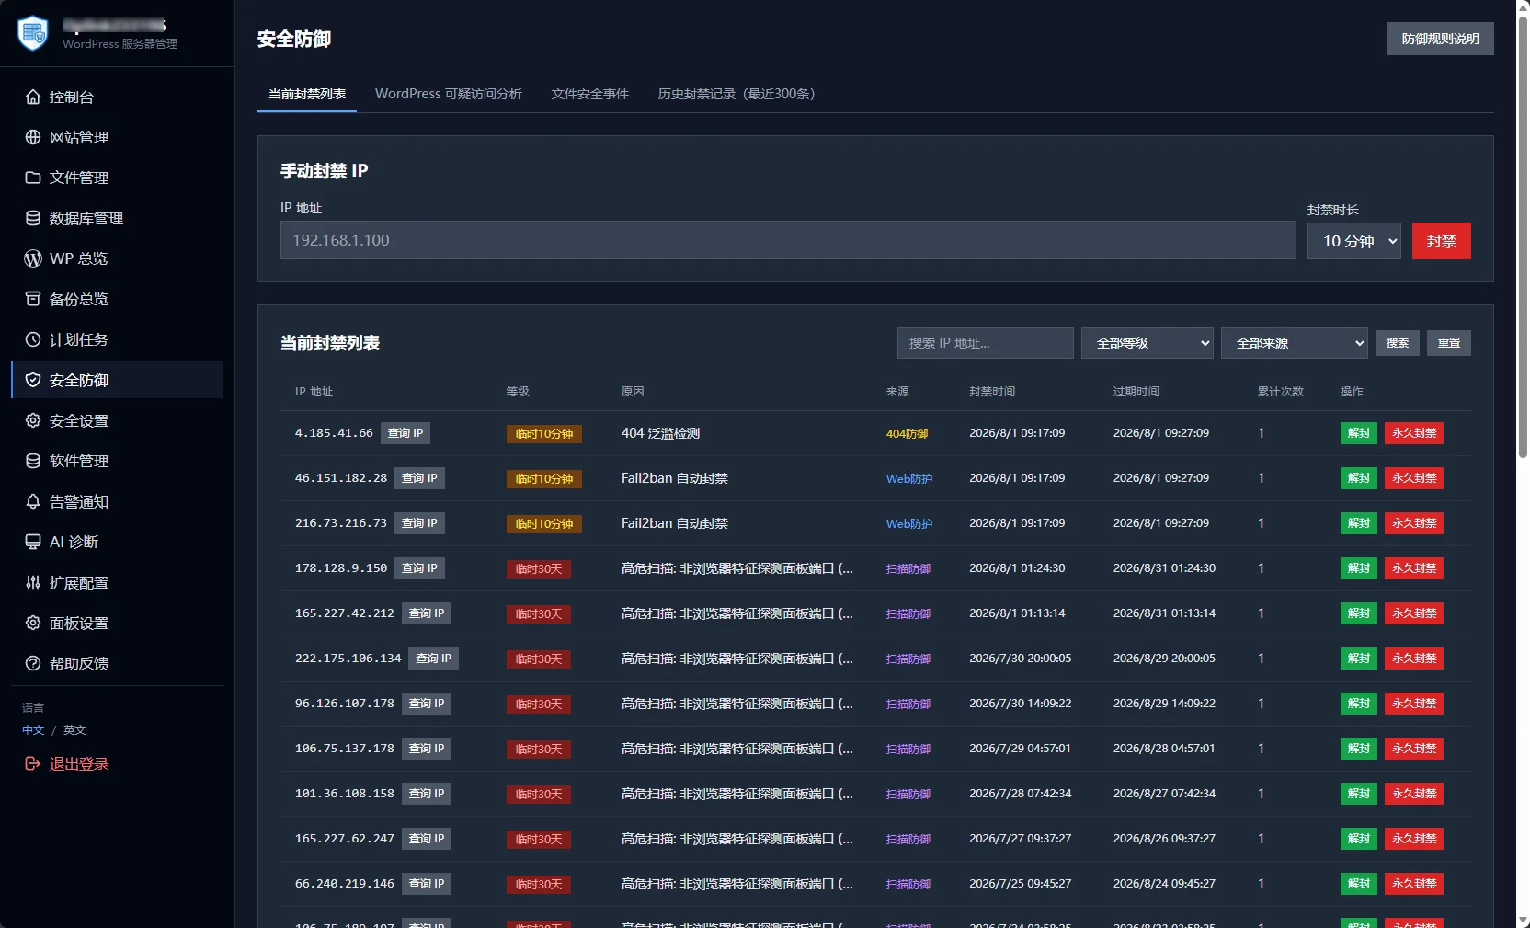Image resolution: width=1530 pixels, height=928 pixels.
Task: Open the 全部等级 filter dropdown
Action: (1147, 343)
